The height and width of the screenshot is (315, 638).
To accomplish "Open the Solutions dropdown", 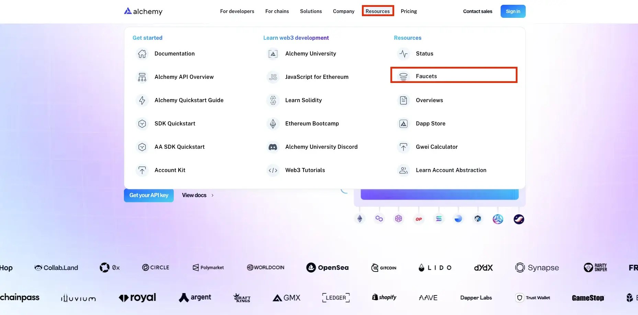I will (x=311, y=11).
